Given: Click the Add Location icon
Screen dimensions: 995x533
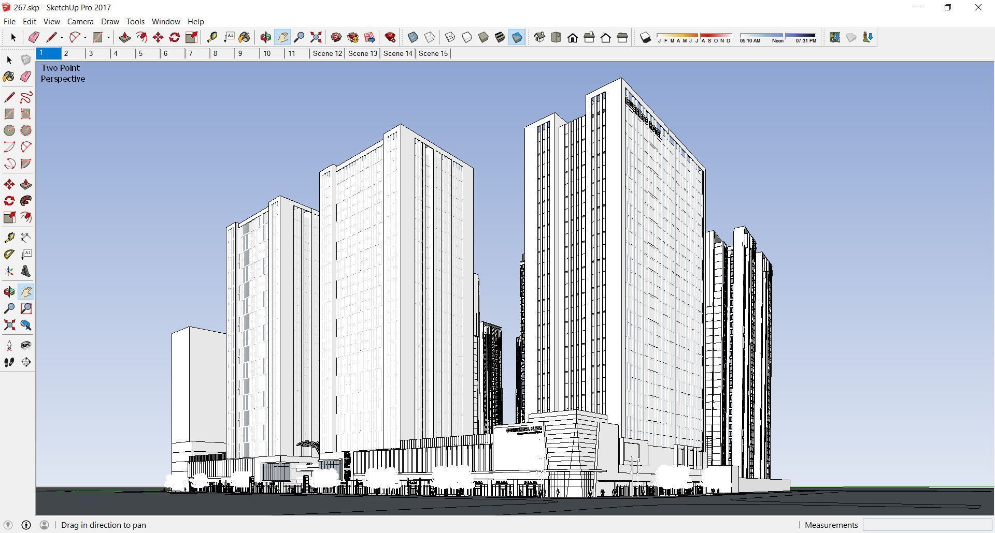Looking at the screenshot, I should 834,37.
